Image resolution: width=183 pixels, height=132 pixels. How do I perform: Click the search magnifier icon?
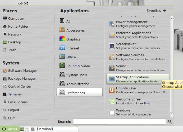click(170, 121)
